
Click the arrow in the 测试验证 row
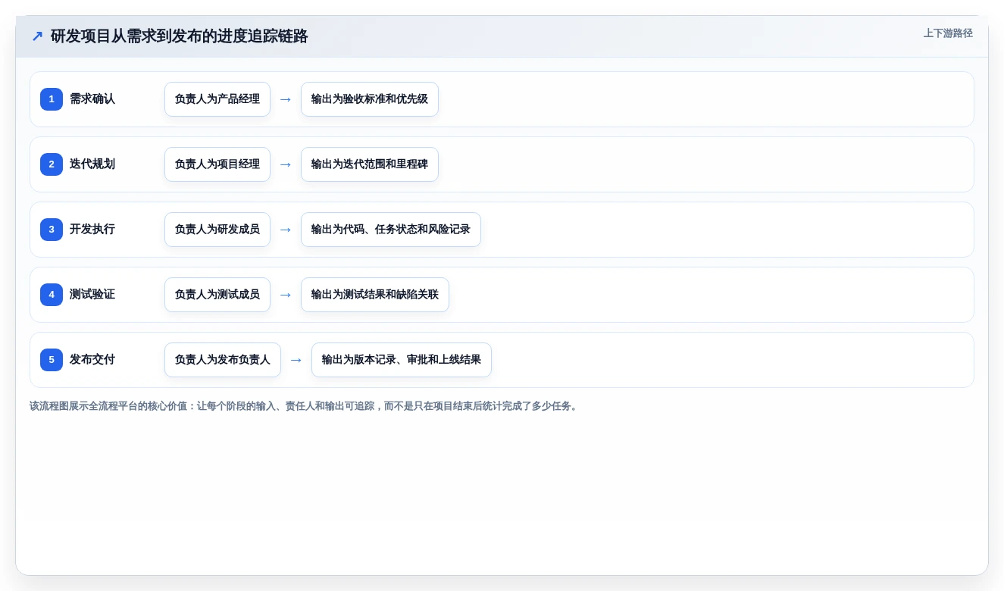pyautogui.click(x=286, y=295)
